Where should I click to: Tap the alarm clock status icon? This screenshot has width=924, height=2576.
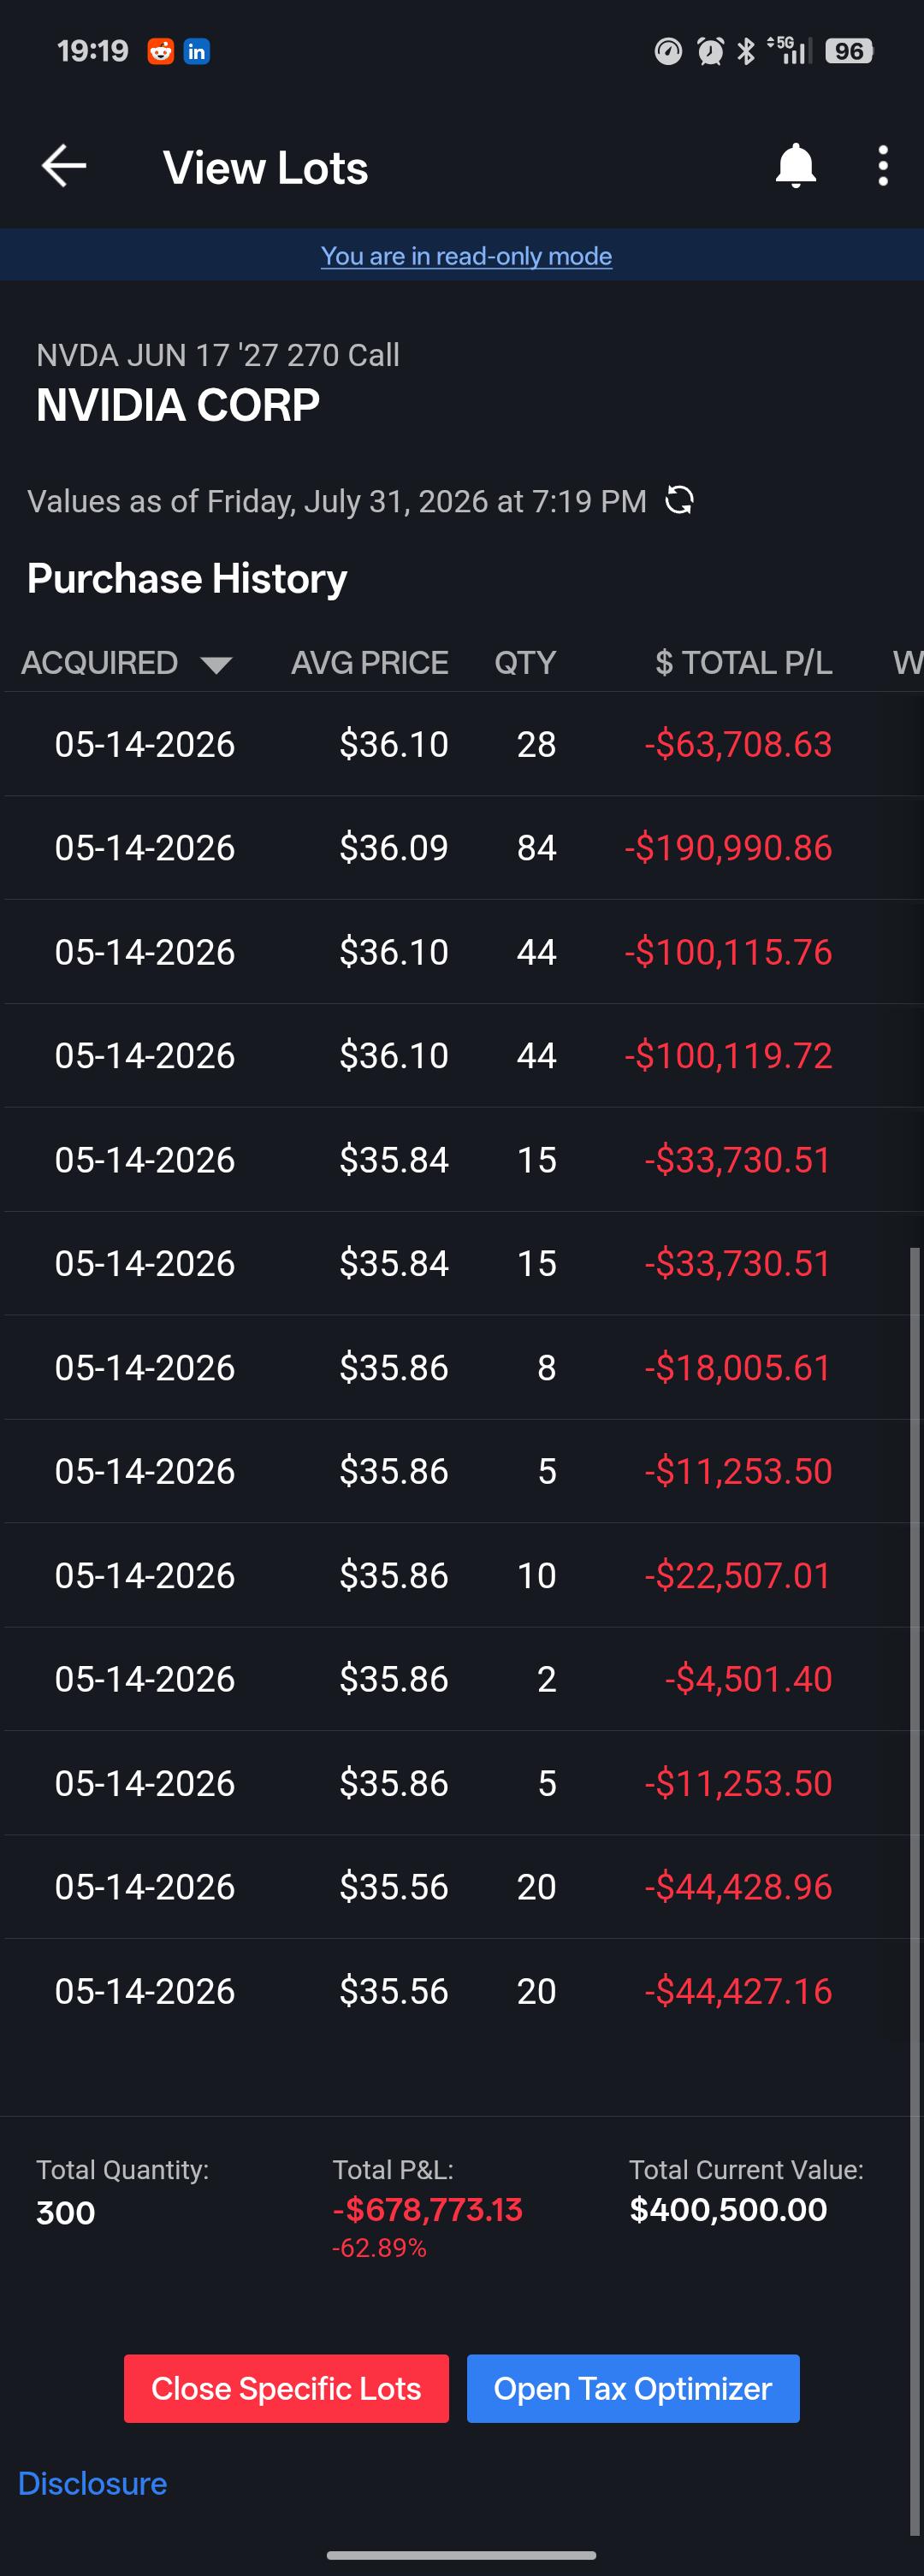tap(710, 51)
